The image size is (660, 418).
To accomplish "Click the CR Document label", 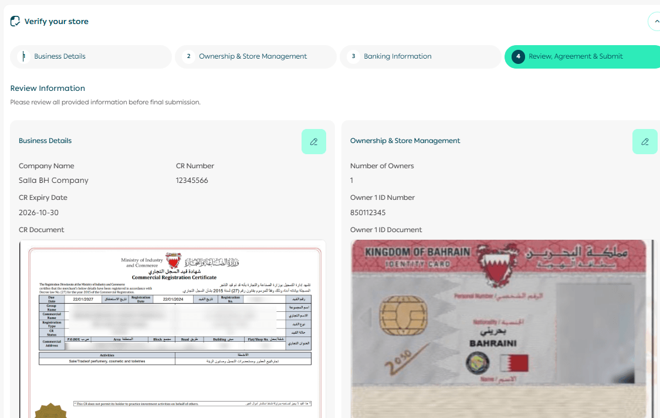I will [41, 230].
